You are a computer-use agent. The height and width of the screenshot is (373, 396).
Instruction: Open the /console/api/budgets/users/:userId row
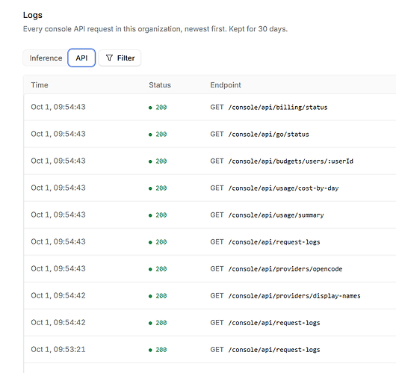(x=210, y=161)
